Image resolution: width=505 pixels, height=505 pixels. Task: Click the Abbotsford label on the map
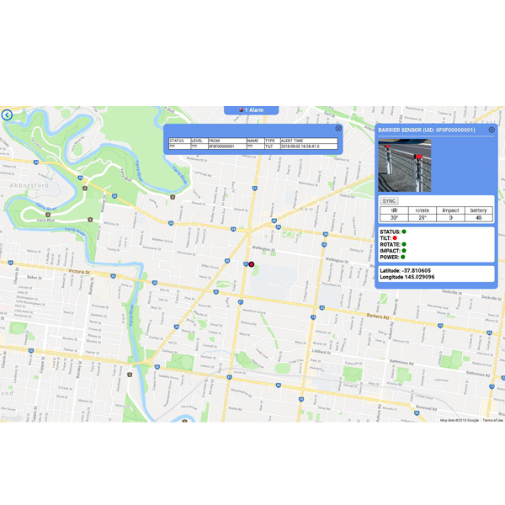(29, 185)
